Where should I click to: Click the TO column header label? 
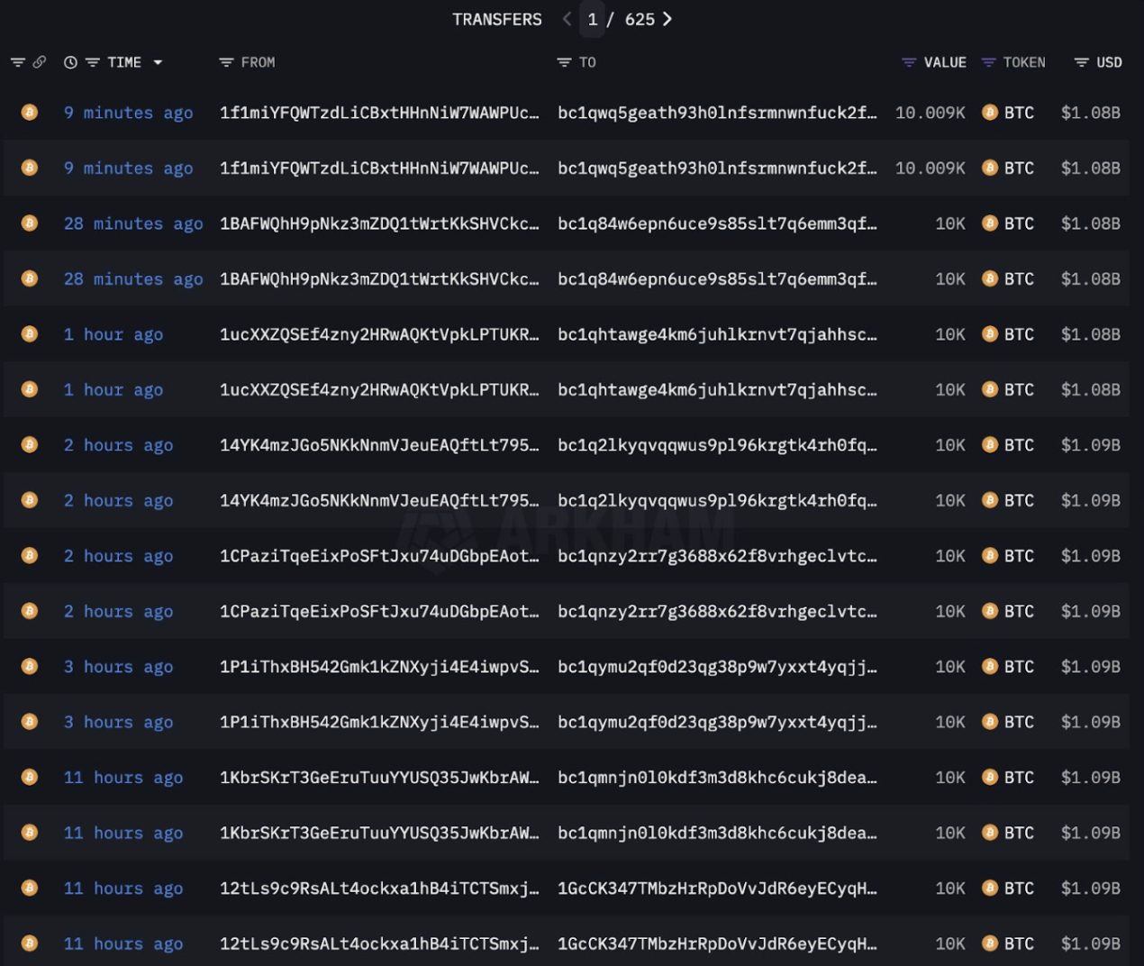[x=587, y=62]
